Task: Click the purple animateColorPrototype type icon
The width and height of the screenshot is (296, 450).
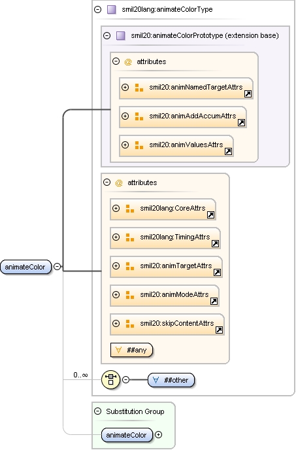Action: click(120, 35)
